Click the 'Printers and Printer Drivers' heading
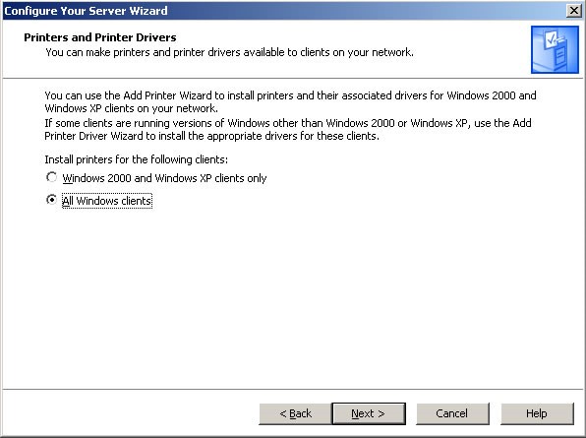Screen dimensions: 586x438 [100, 37]
